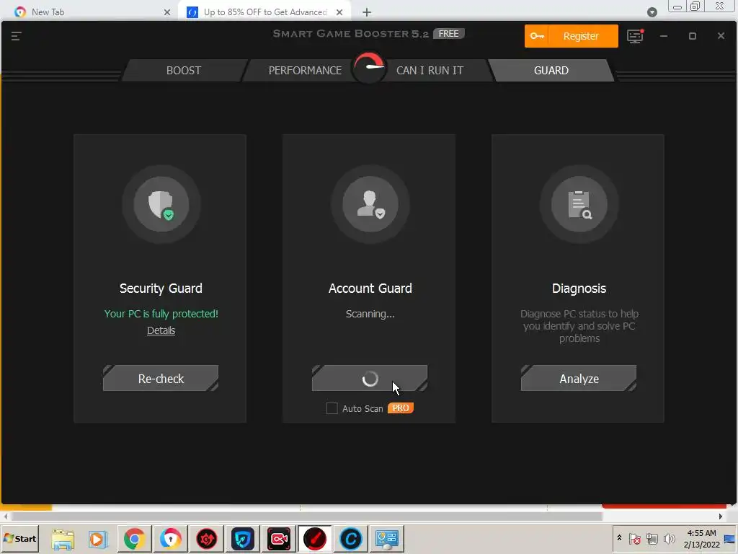Click the Re-check button
This screenshot has width=738, height=554.
161,378
